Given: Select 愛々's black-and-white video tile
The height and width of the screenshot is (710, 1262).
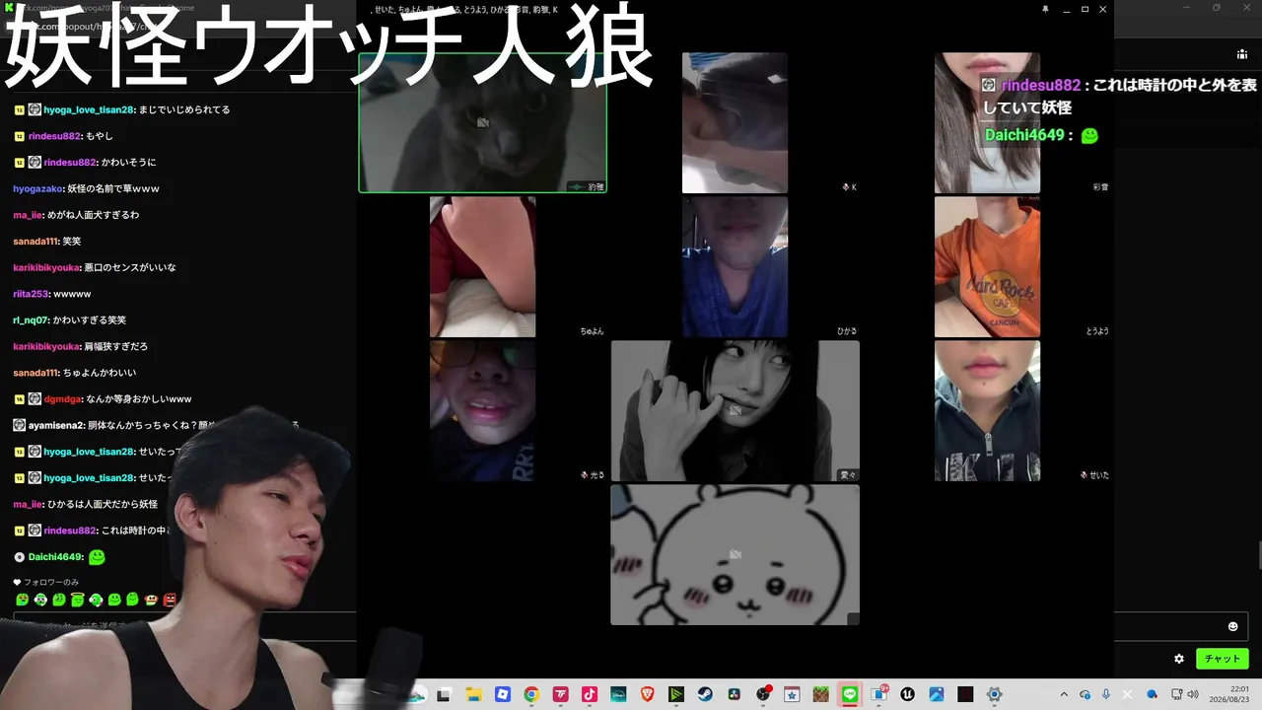Looking at the screenshot, I should (735, 410).
